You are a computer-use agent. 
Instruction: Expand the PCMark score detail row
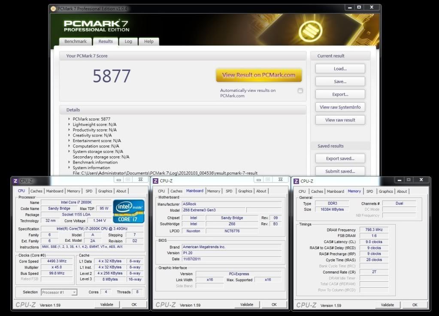(69, 119)
